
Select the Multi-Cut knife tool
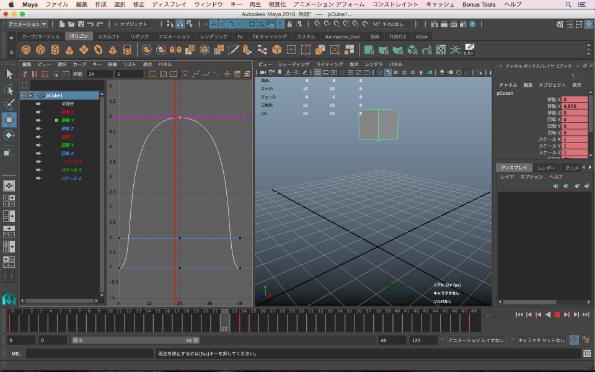tap(234, 50)
